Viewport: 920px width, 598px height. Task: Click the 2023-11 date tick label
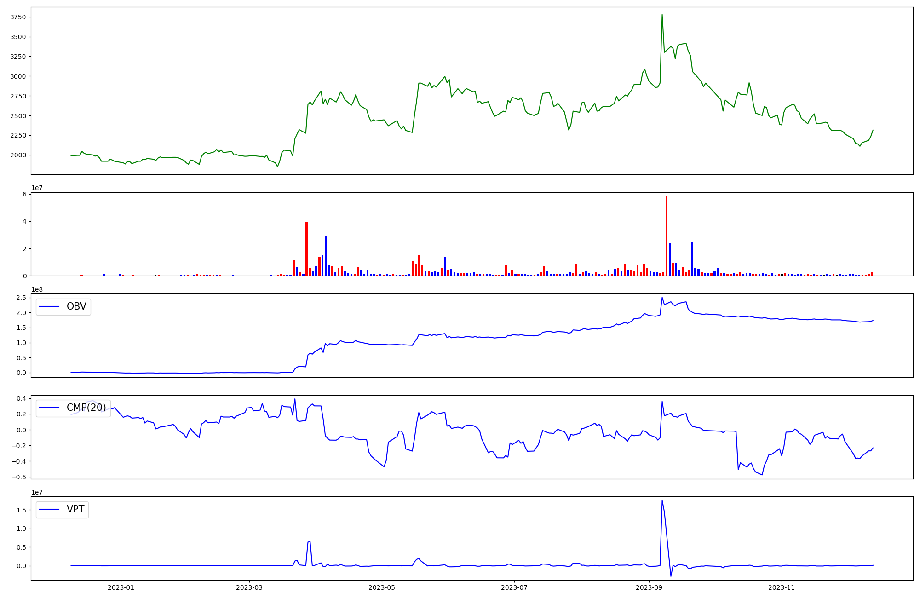tap(781, 587)
